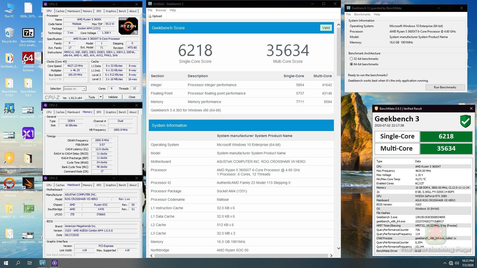Select 64-bit benchmarks radio button
The height and width of the screenshot is (268, 477).
(351, 64)
